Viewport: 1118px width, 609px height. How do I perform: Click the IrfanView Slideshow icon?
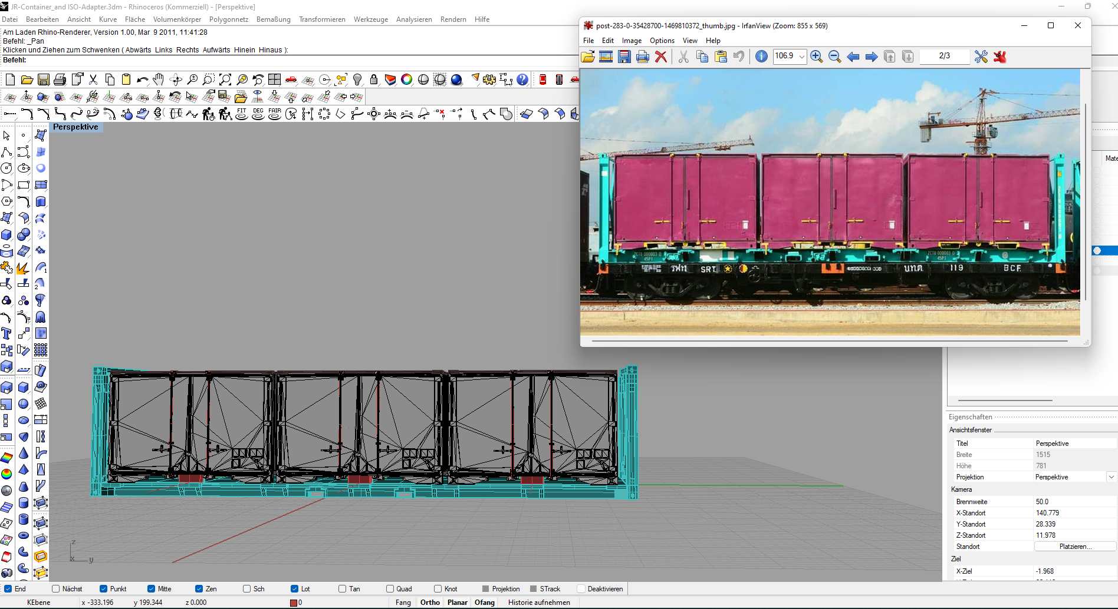tap(606, 57)
